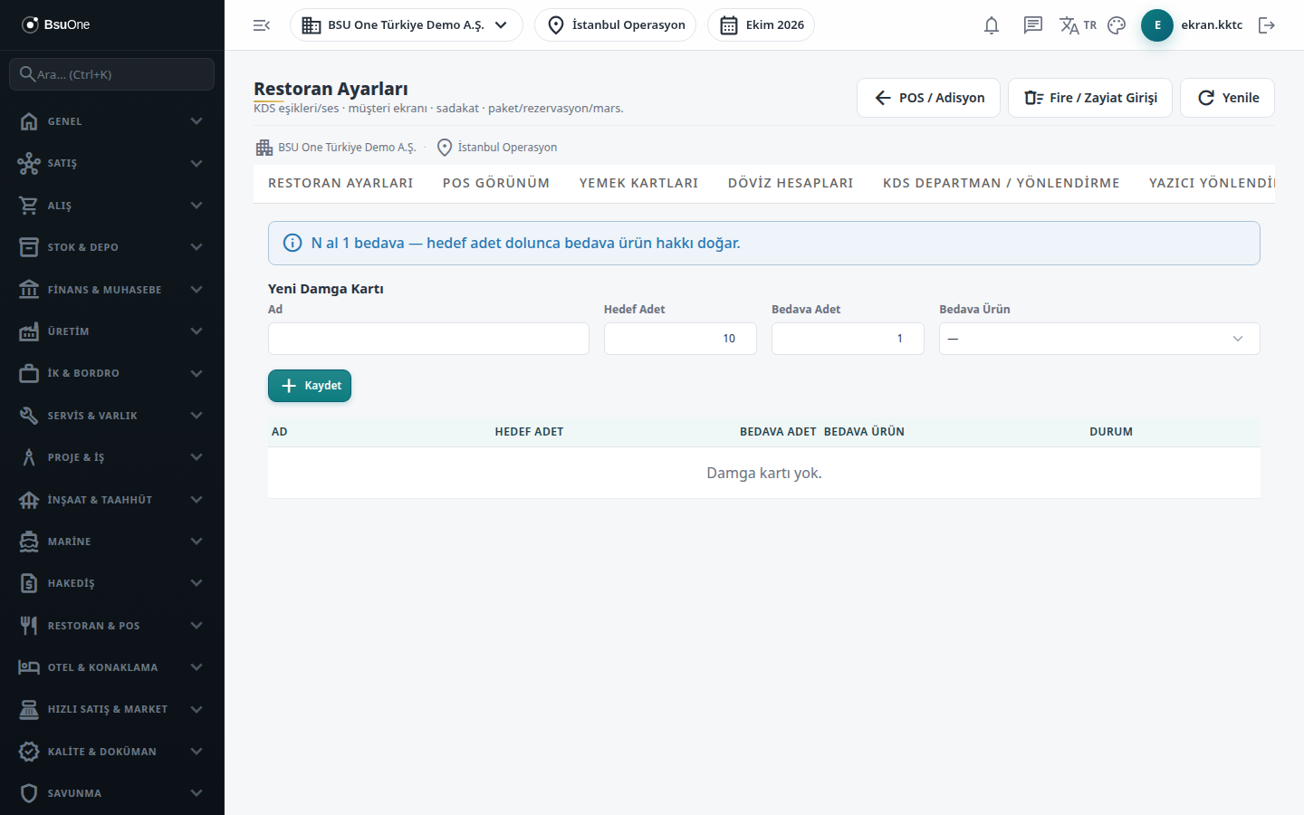Open Finans & Muhasebe bank icon
This screenshot has width=1304, height=815.
pos(29,290)
